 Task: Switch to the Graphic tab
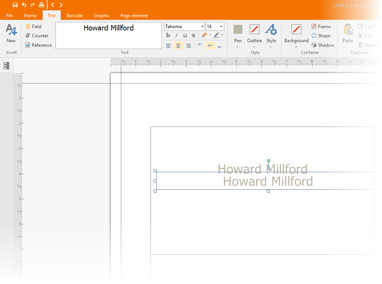(101, 15)
